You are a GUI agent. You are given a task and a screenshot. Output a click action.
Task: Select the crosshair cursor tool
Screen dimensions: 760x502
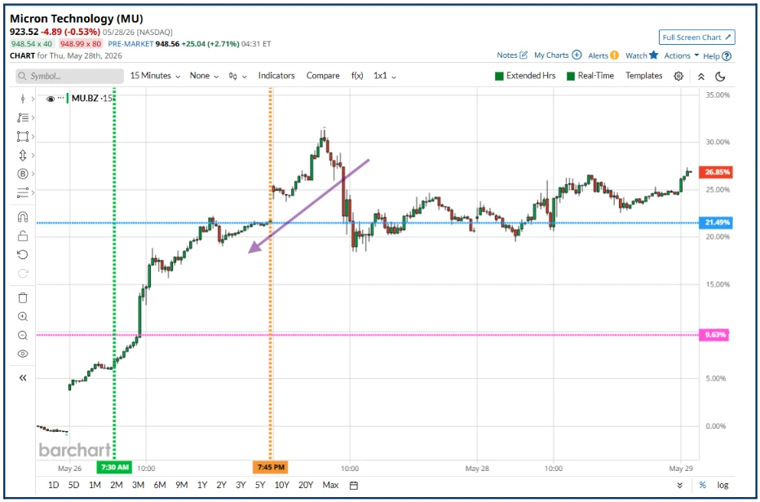[x=22, y=99]
